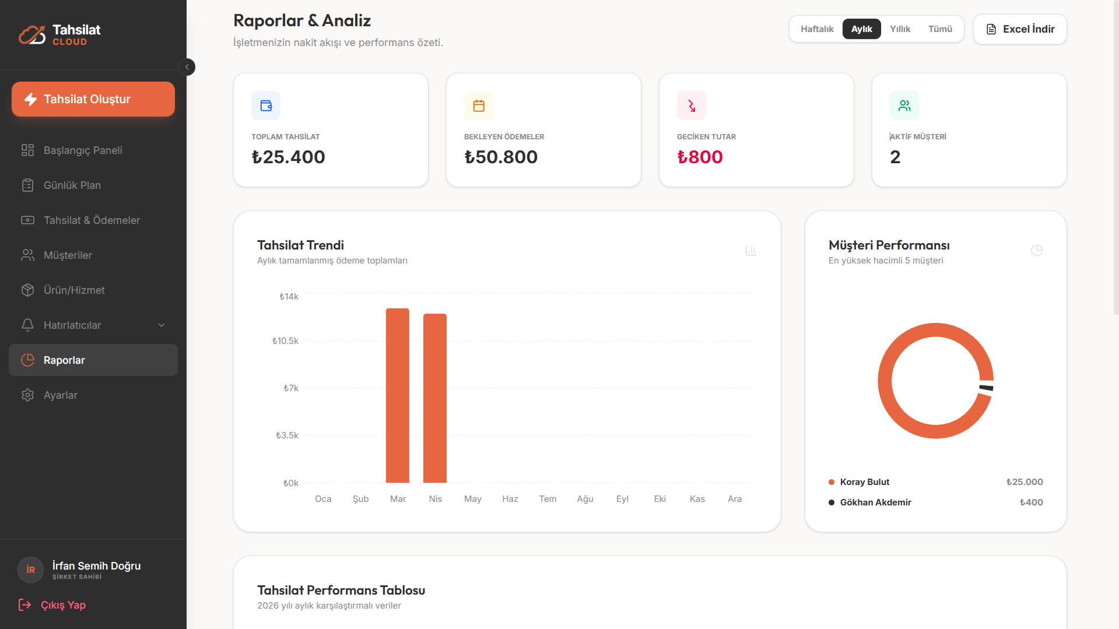
Task: Open Tahsilat & Ödemeler section
Action: (x=93, y=220)
